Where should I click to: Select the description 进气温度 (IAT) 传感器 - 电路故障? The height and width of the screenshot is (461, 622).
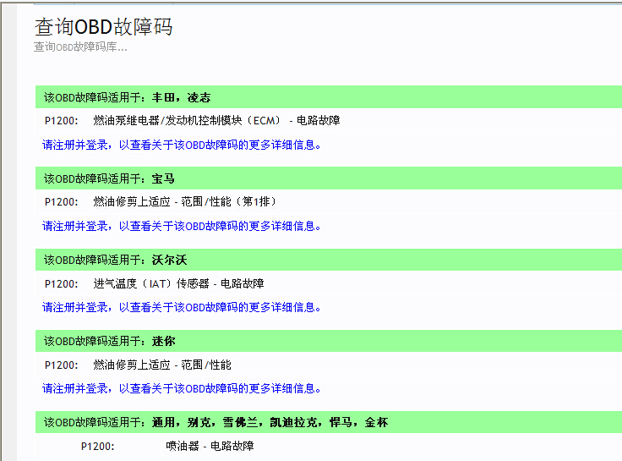click(178, 283)
